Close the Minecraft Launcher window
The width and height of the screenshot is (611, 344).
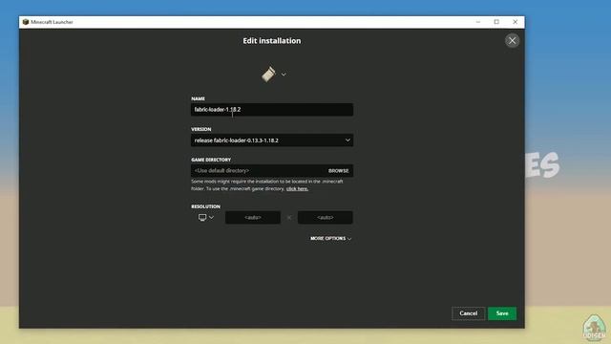pos(516,22)
